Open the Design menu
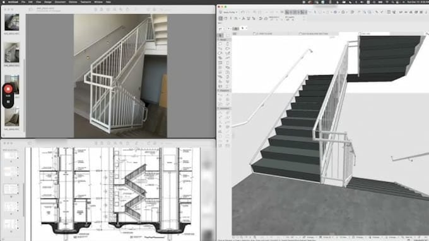429x241 pixels. coord(48,2)
